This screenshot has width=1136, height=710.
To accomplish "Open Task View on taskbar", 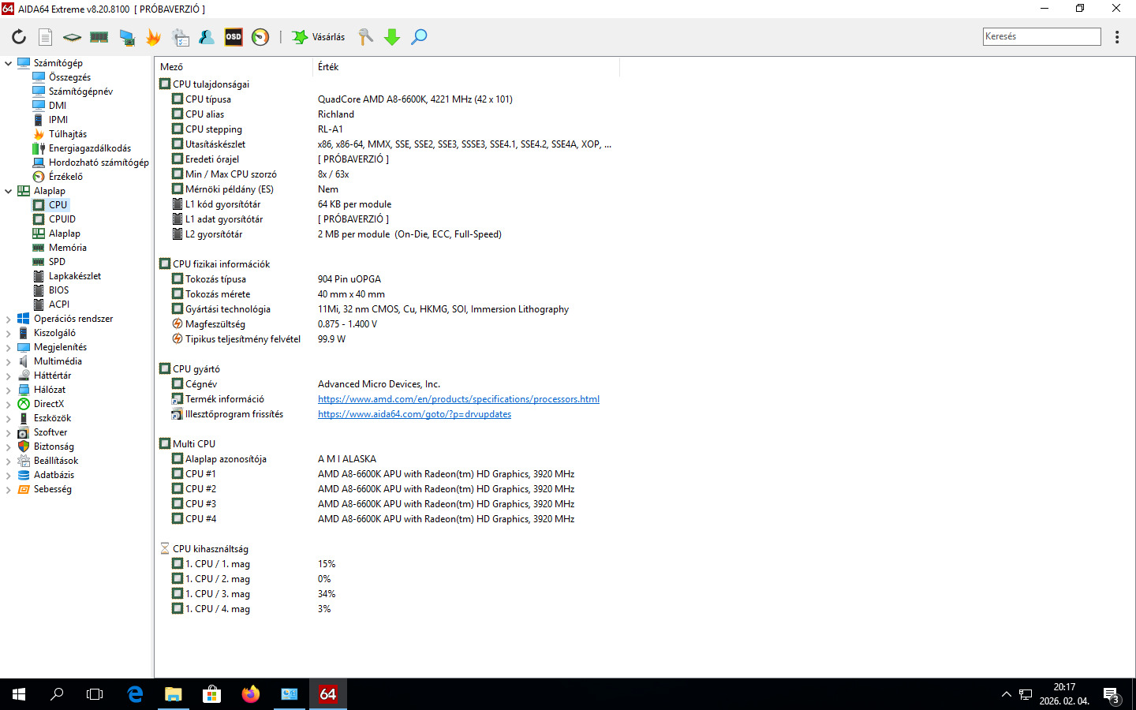I will pos(95,694).
